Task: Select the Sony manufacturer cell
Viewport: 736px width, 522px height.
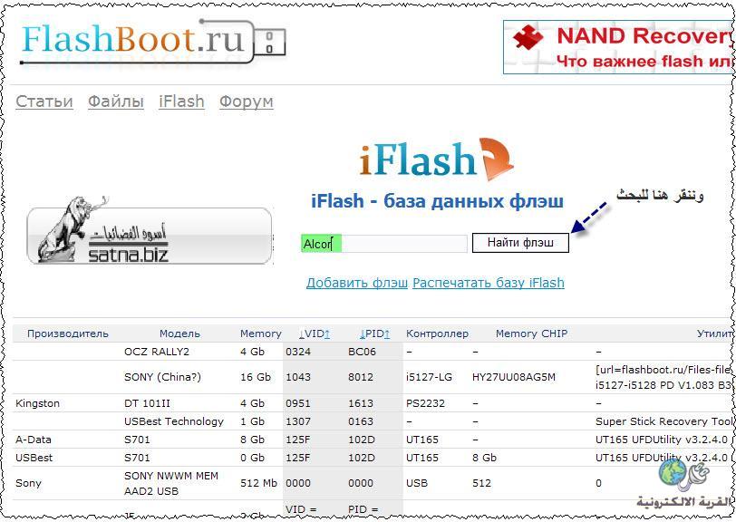Action: coord(28,483)
